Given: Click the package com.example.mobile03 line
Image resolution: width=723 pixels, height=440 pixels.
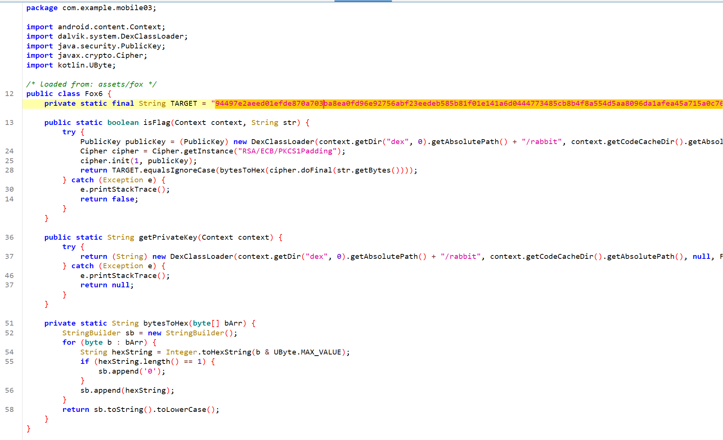Looking at the screenshot, I should pos(91,8).
